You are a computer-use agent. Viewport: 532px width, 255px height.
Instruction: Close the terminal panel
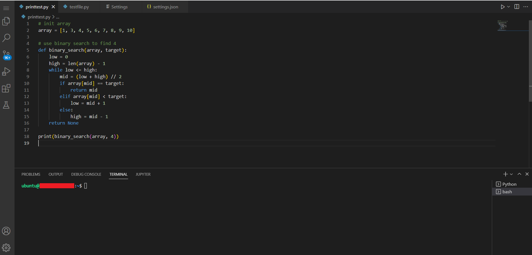(527, 174)
